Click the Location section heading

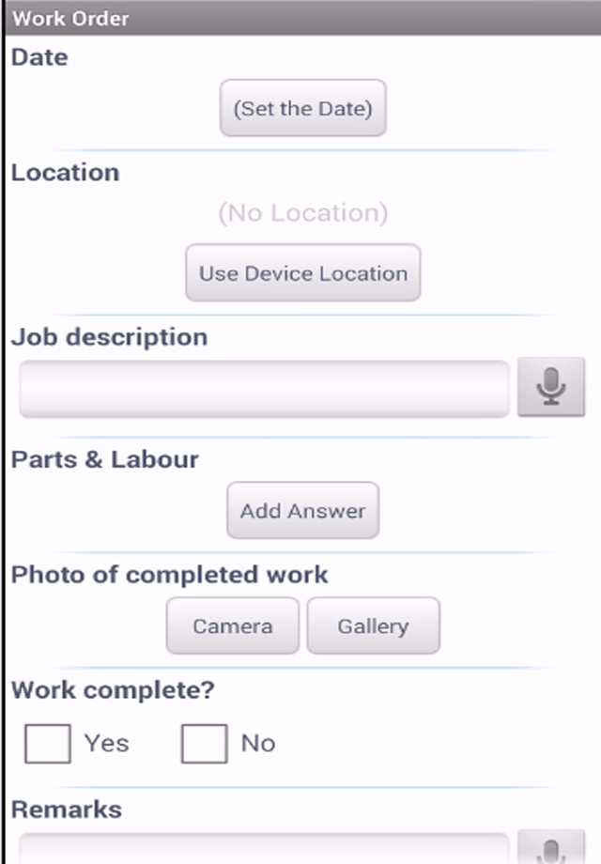pos(66,173)
